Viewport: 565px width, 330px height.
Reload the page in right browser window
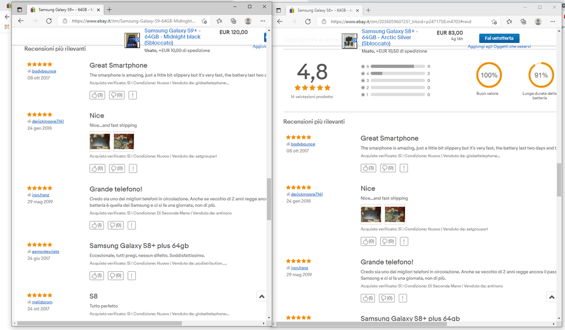point(308,21)
